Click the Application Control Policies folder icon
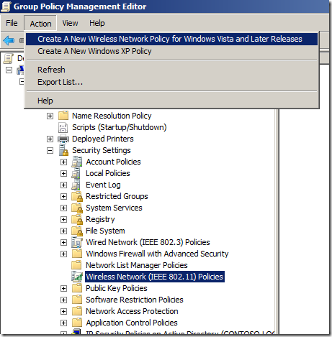Screen dimensions: 332x337 pos(77,323)
